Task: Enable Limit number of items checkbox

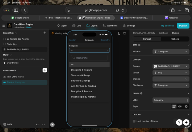Action: [134, 121]
